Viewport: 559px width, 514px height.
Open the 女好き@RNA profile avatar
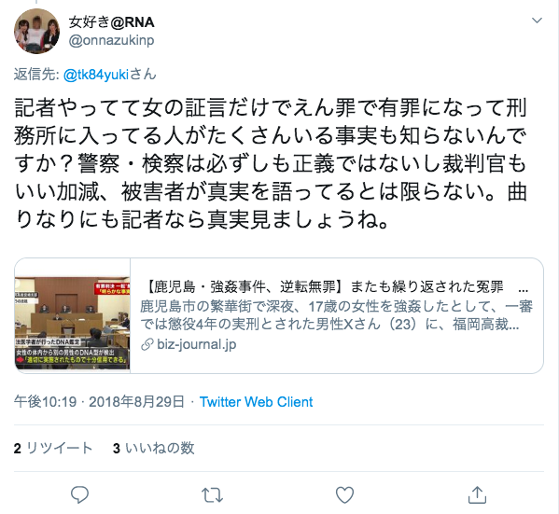tap(36, 31)
